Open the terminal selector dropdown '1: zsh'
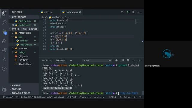Viewport: 192px width, 108px height. pos(97,61)
